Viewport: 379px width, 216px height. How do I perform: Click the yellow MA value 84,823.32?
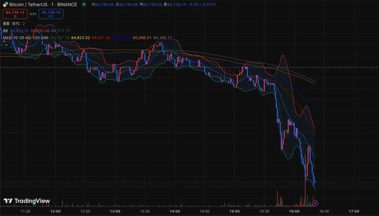pyautogui.click(x=81, y=38)
